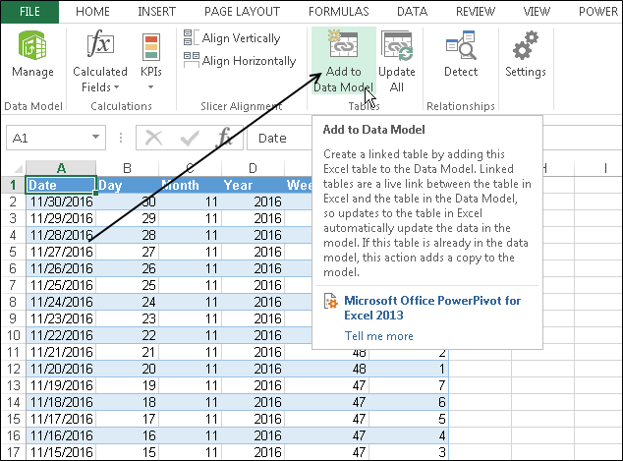Select the Select All corner triangle
Image resolution: width=623 pixels, height=461 pixels.
(18, 169)
